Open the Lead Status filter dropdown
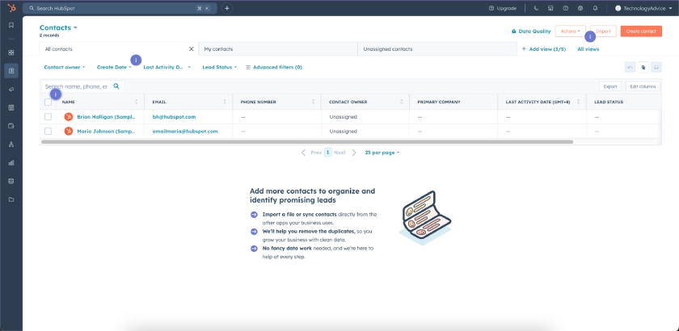679x331 pixels. click(220, 67)
